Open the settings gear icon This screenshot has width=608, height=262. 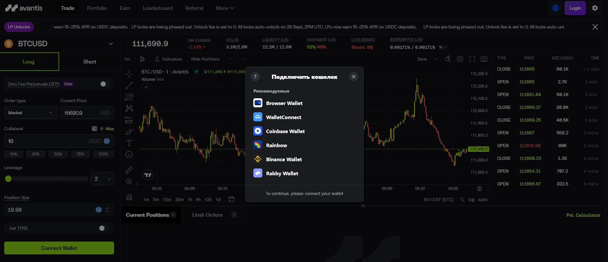595,8
